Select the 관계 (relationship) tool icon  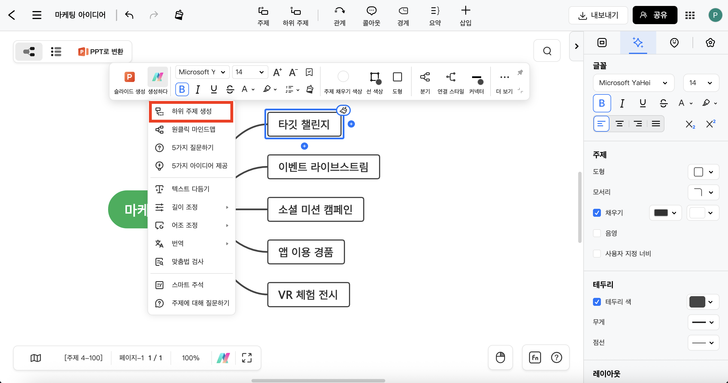pos(339,11)
